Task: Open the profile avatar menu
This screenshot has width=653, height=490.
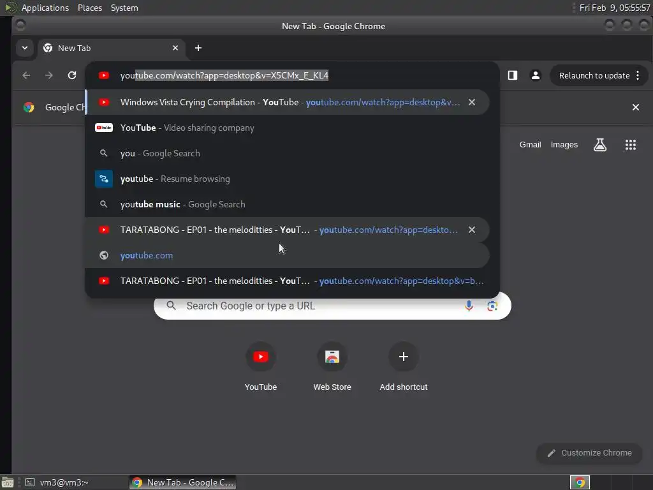Action: 536,75
